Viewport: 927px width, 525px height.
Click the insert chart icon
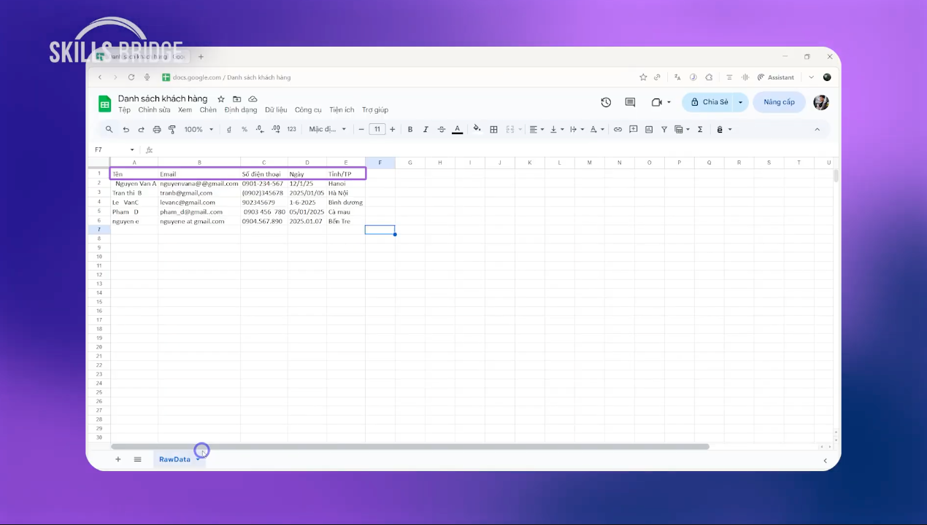click(649, 130)
